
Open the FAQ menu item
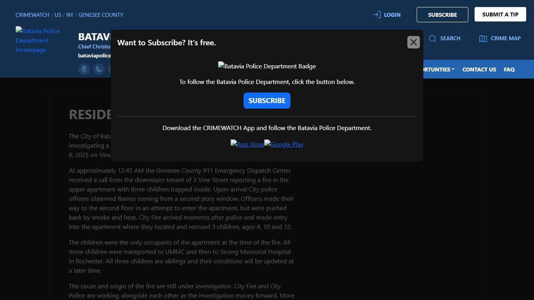[509, 70]
